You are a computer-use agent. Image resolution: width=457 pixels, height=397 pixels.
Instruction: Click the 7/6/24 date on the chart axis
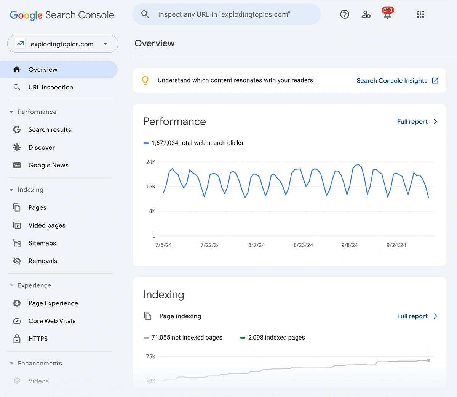click(163, 245)
